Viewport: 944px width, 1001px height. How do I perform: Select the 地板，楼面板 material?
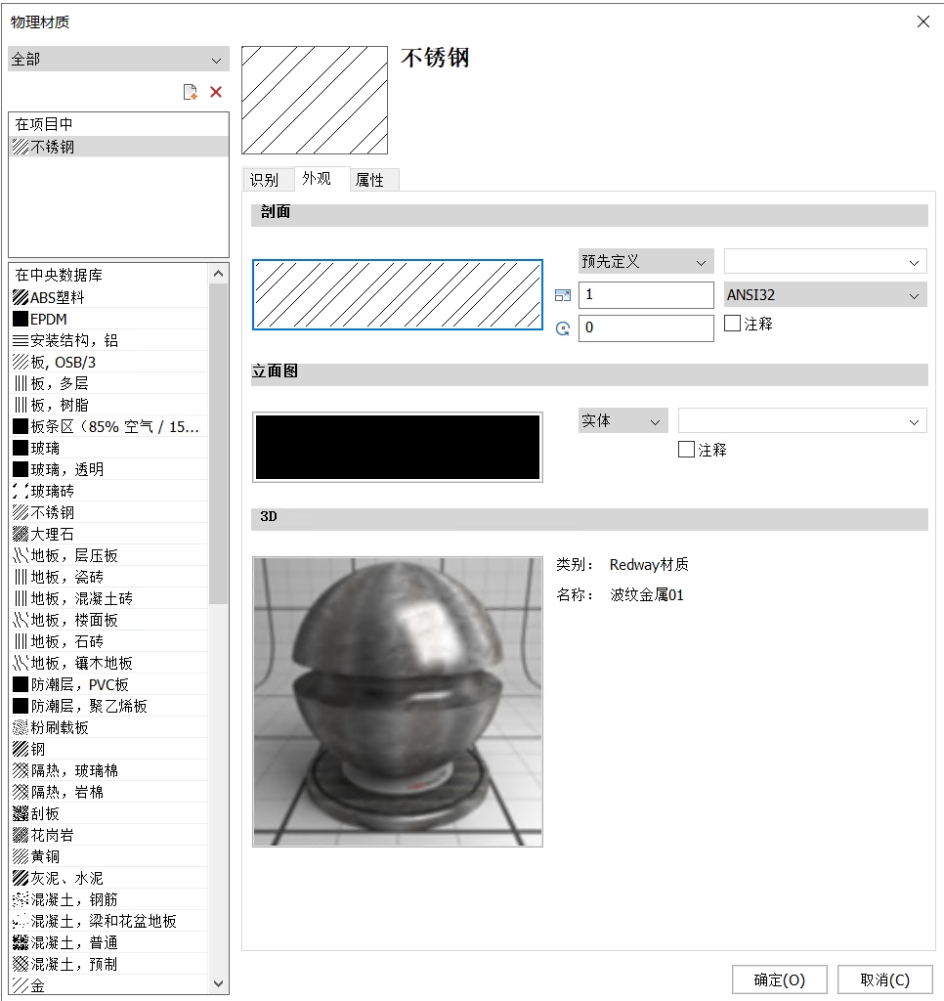click(109, 620)
